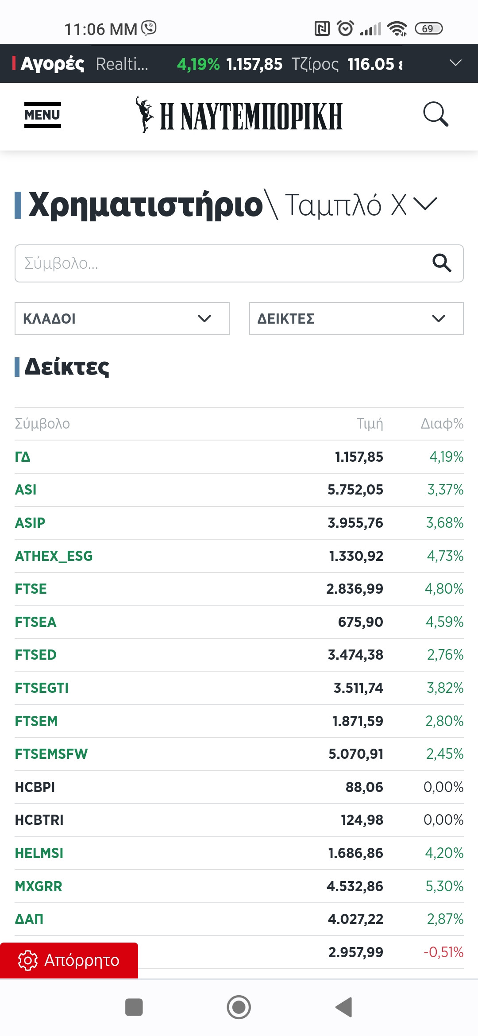
Task: Tap the Android back triangle button
Action: [x=344, y=1007]
